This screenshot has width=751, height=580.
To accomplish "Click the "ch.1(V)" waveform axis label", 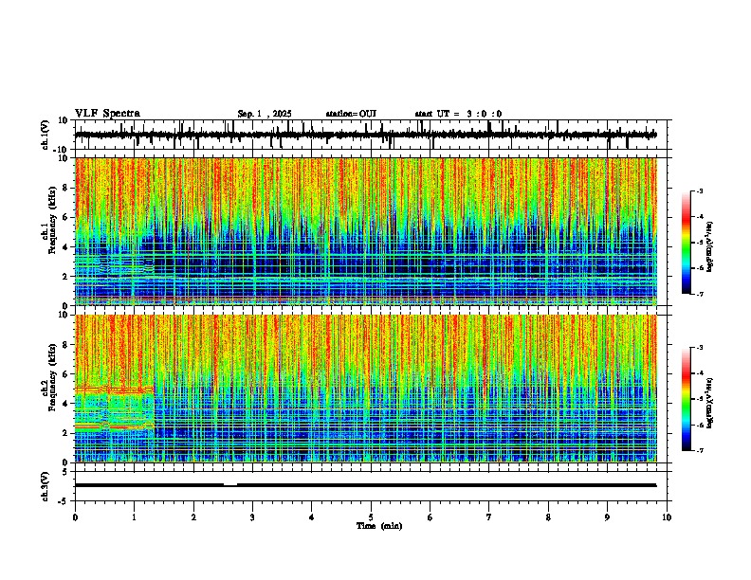I will pyautogui.click(x=46, y=135).
